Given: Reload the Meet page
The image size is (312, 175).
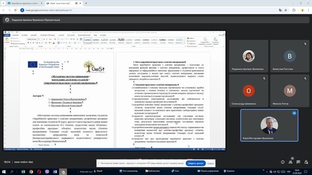Looking at the screenshot, I should tap(15, 10).
